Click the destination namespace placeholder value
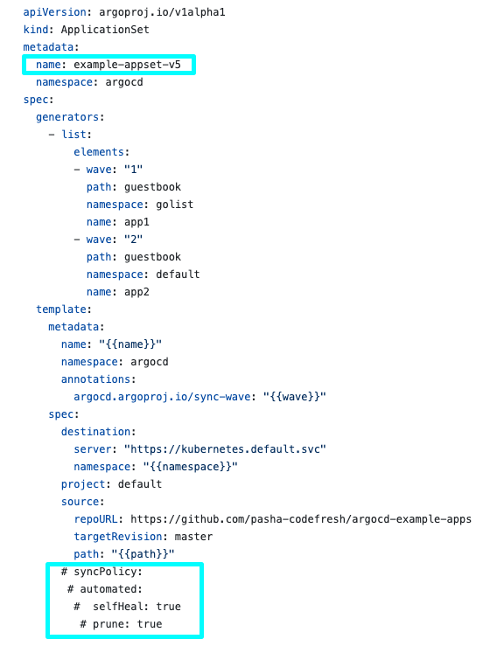The height and width of the screenshot is (646, 497). pyautogui.click(x=190, y=467)
